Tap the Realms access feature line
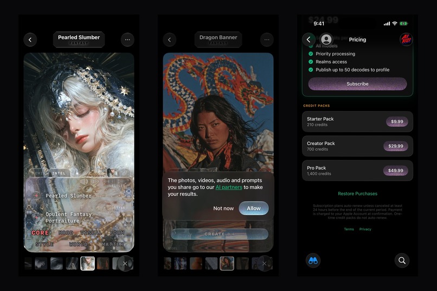This screenshot has width=437, height=291. [327, 62]
